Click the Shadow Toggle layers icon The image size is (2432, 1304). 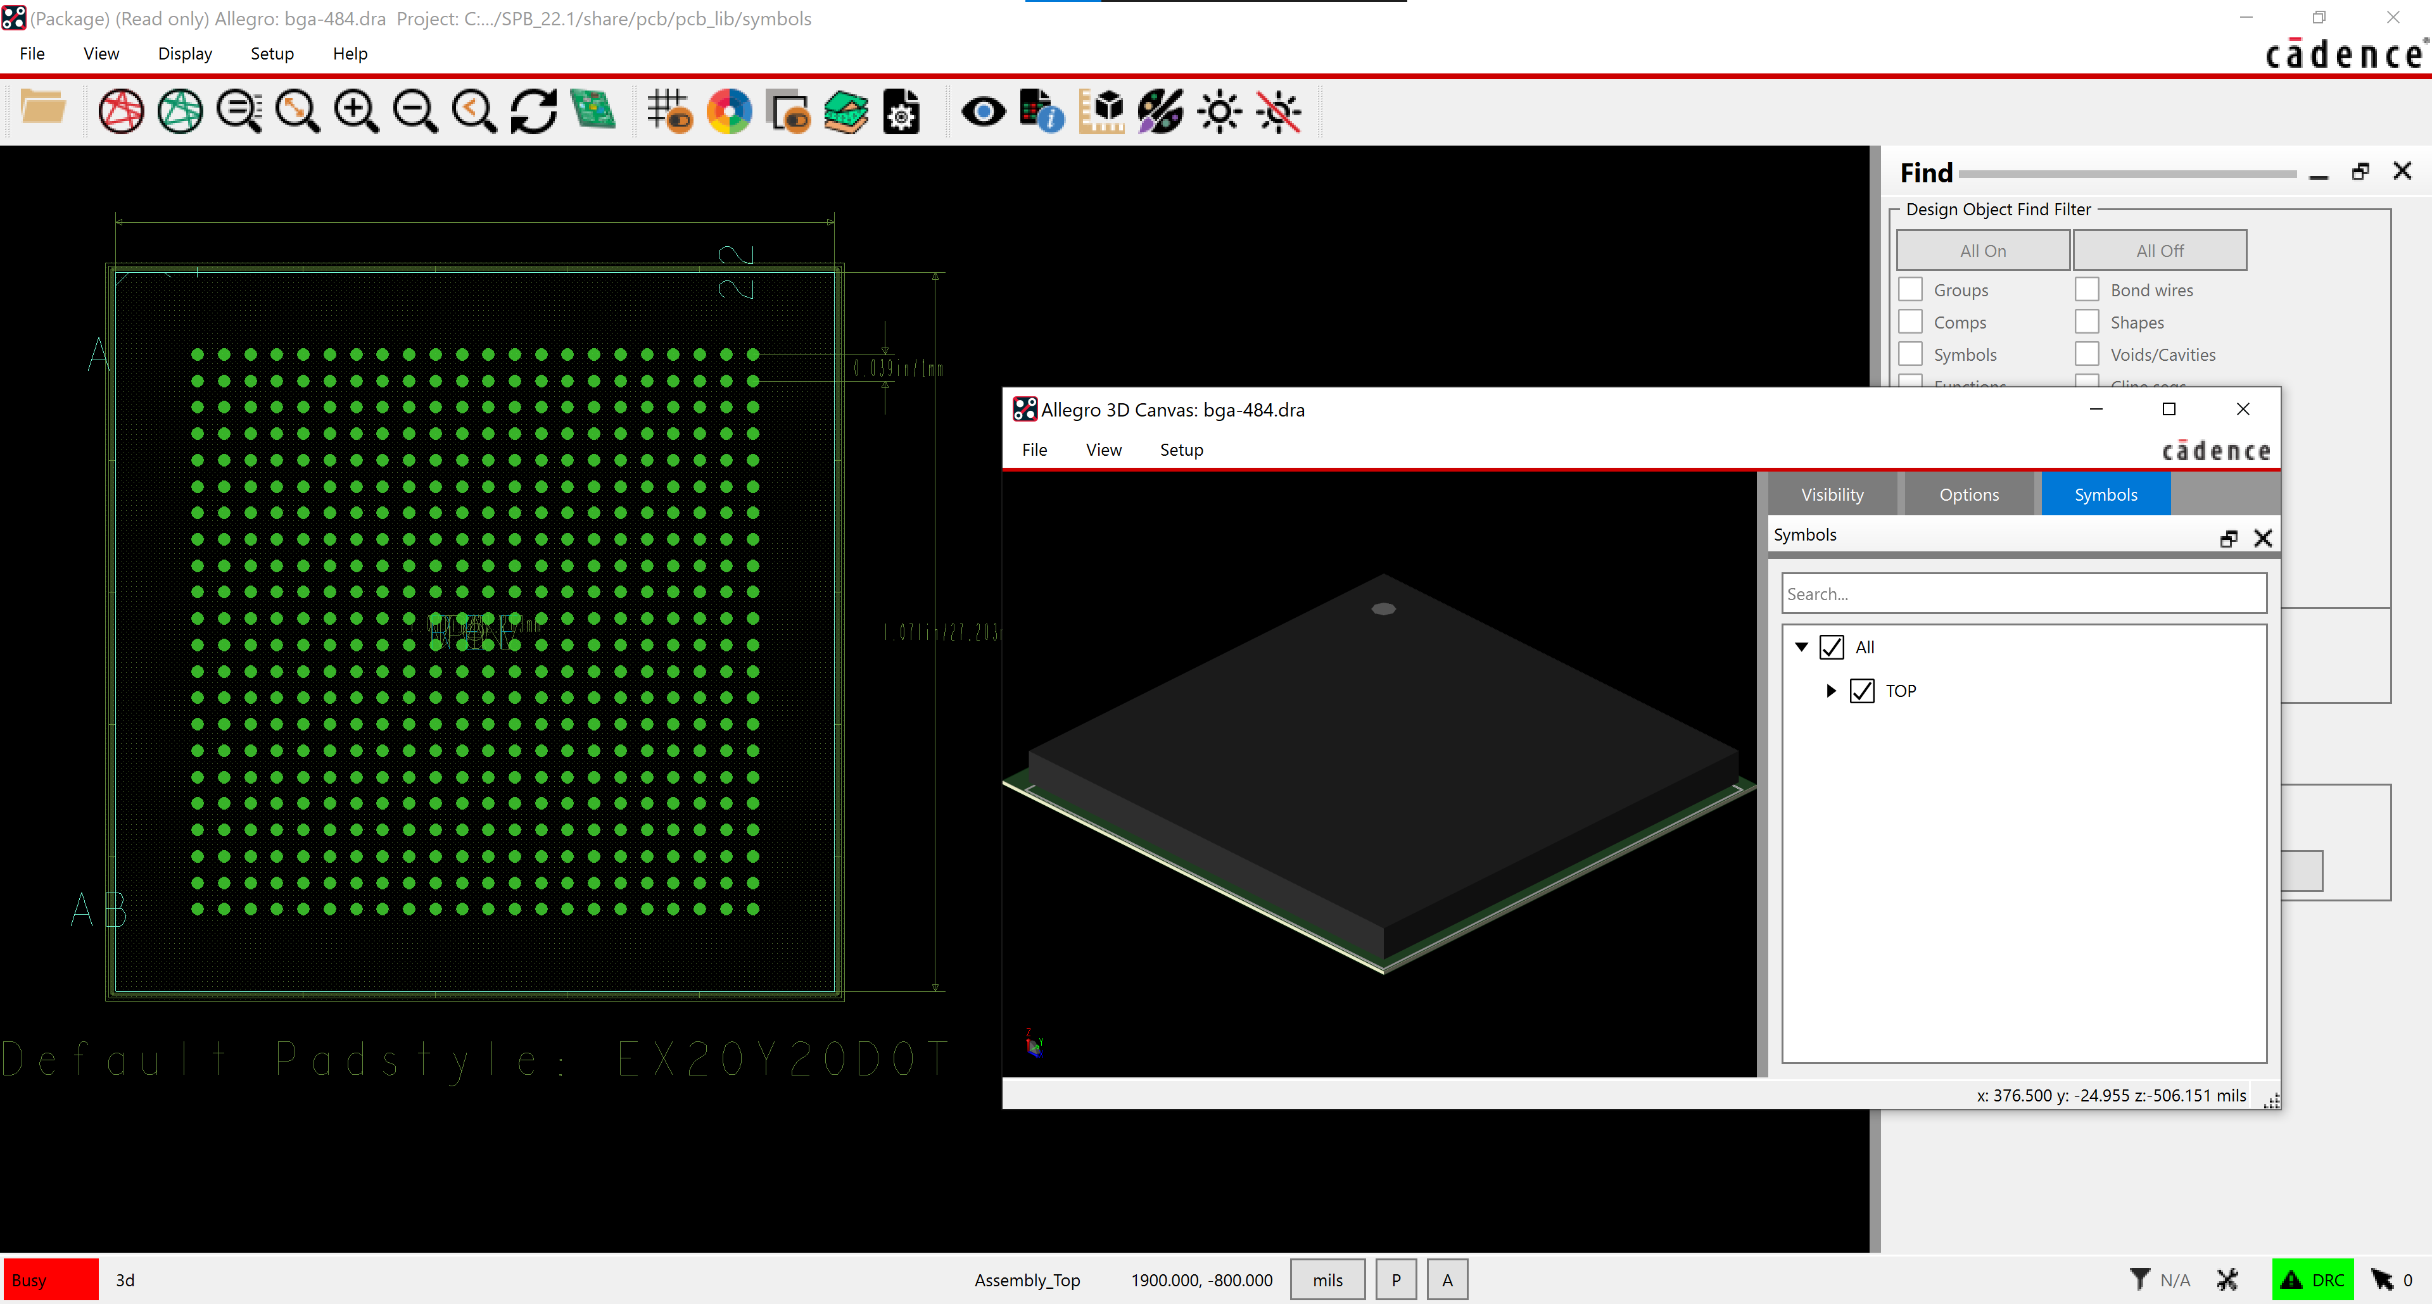(787, 111)
